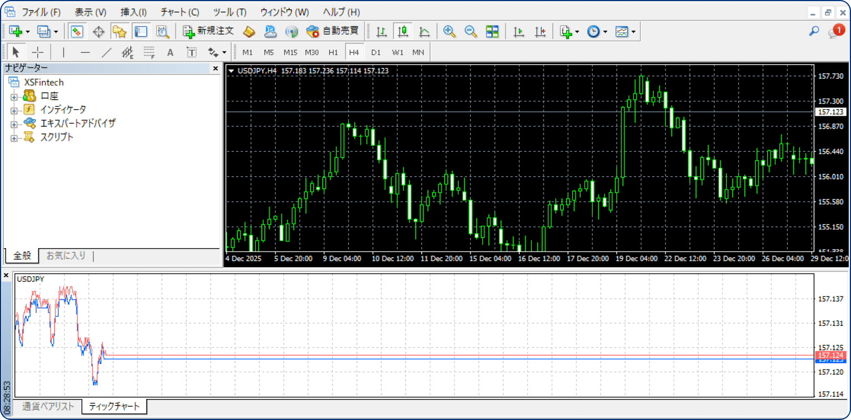Click the 新規注文 new order button

[209, 32]
